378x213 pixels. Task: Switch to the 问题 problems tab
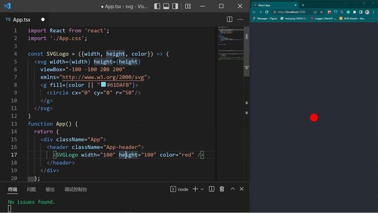pyautogui.click(x=31, y=189)
